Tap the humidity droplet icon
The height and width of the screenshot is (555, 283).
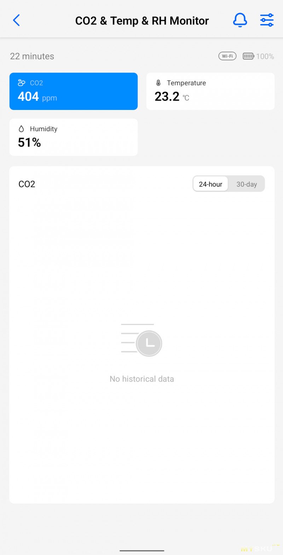click(x=21, y=129)
